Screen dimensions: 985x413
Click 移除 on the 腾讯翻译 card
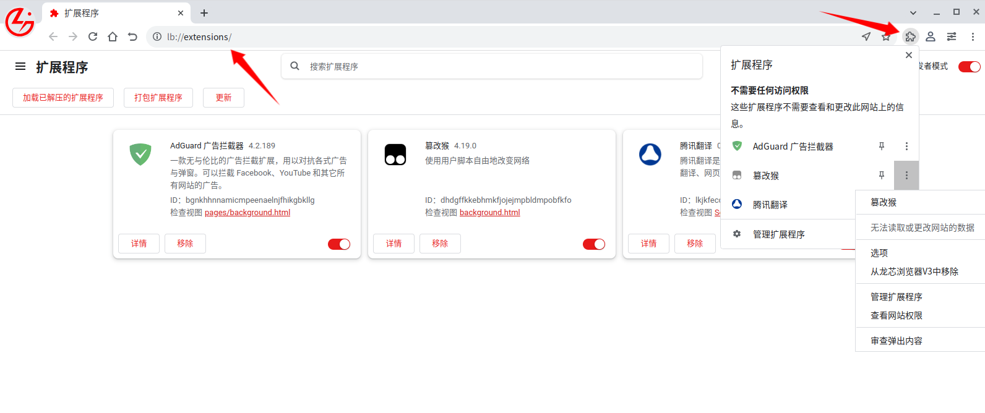point(695,244)
